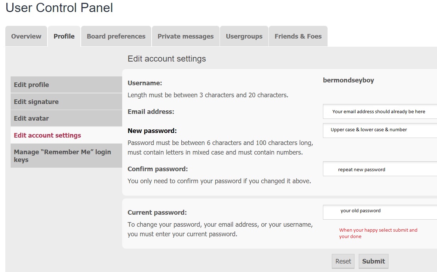Click into the New password field
This screenshot has width=437, height=272.
tap(380, 130)
